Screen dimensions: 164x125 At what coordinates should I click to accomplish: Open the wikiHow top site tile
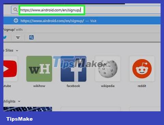pos(39,69)
